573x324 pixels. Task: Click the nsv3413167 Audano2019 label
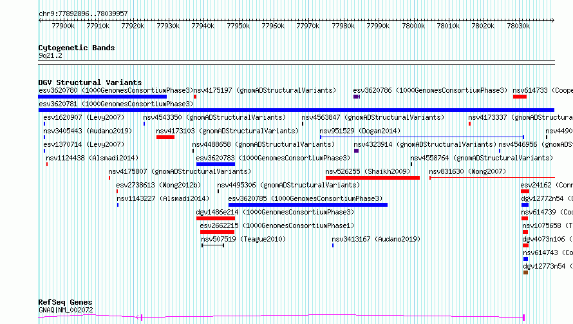tap(376, 239)
